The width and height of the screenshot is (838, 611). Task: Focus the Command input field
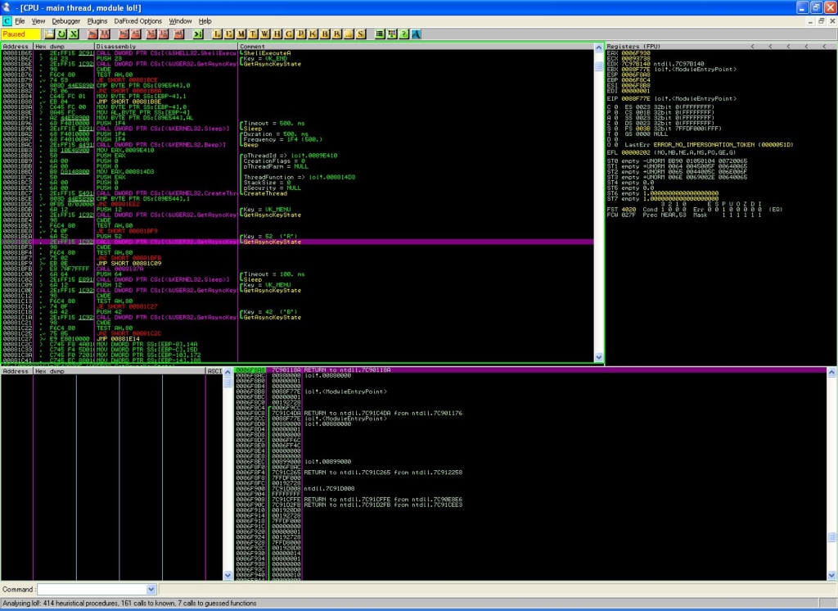(92, 590)
